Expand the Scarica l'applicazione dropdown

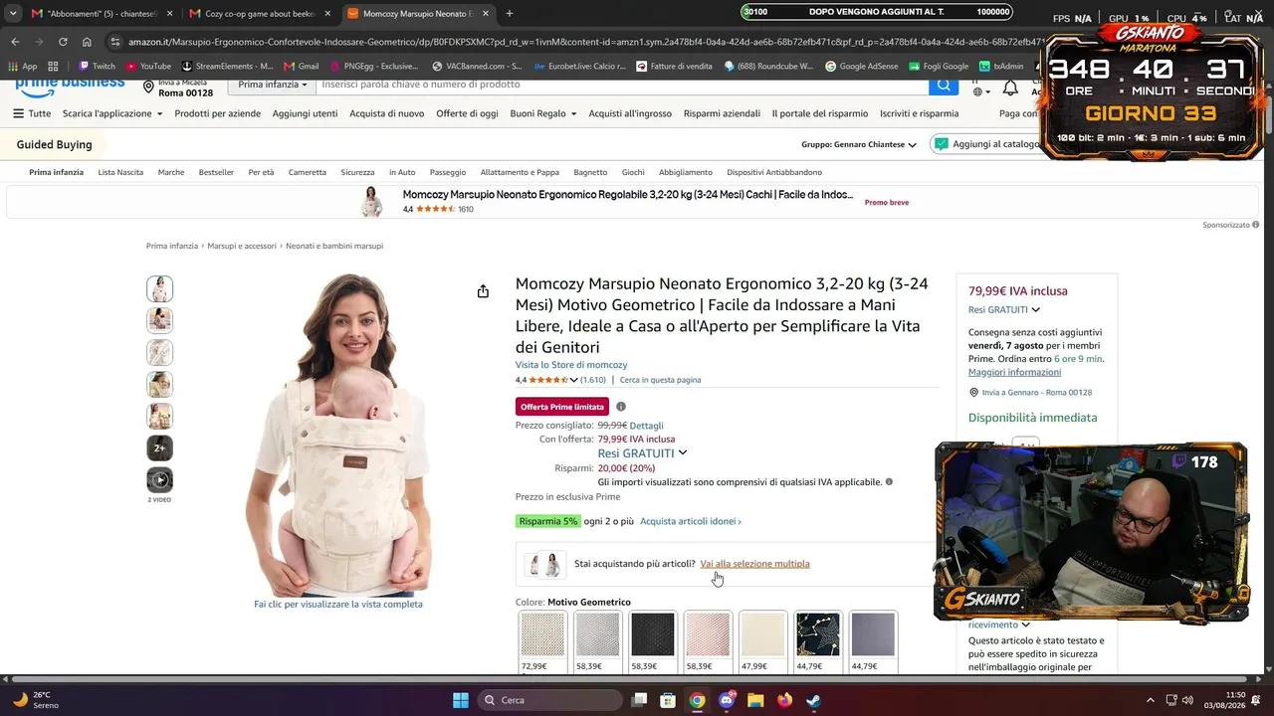[x=112, y=113]
